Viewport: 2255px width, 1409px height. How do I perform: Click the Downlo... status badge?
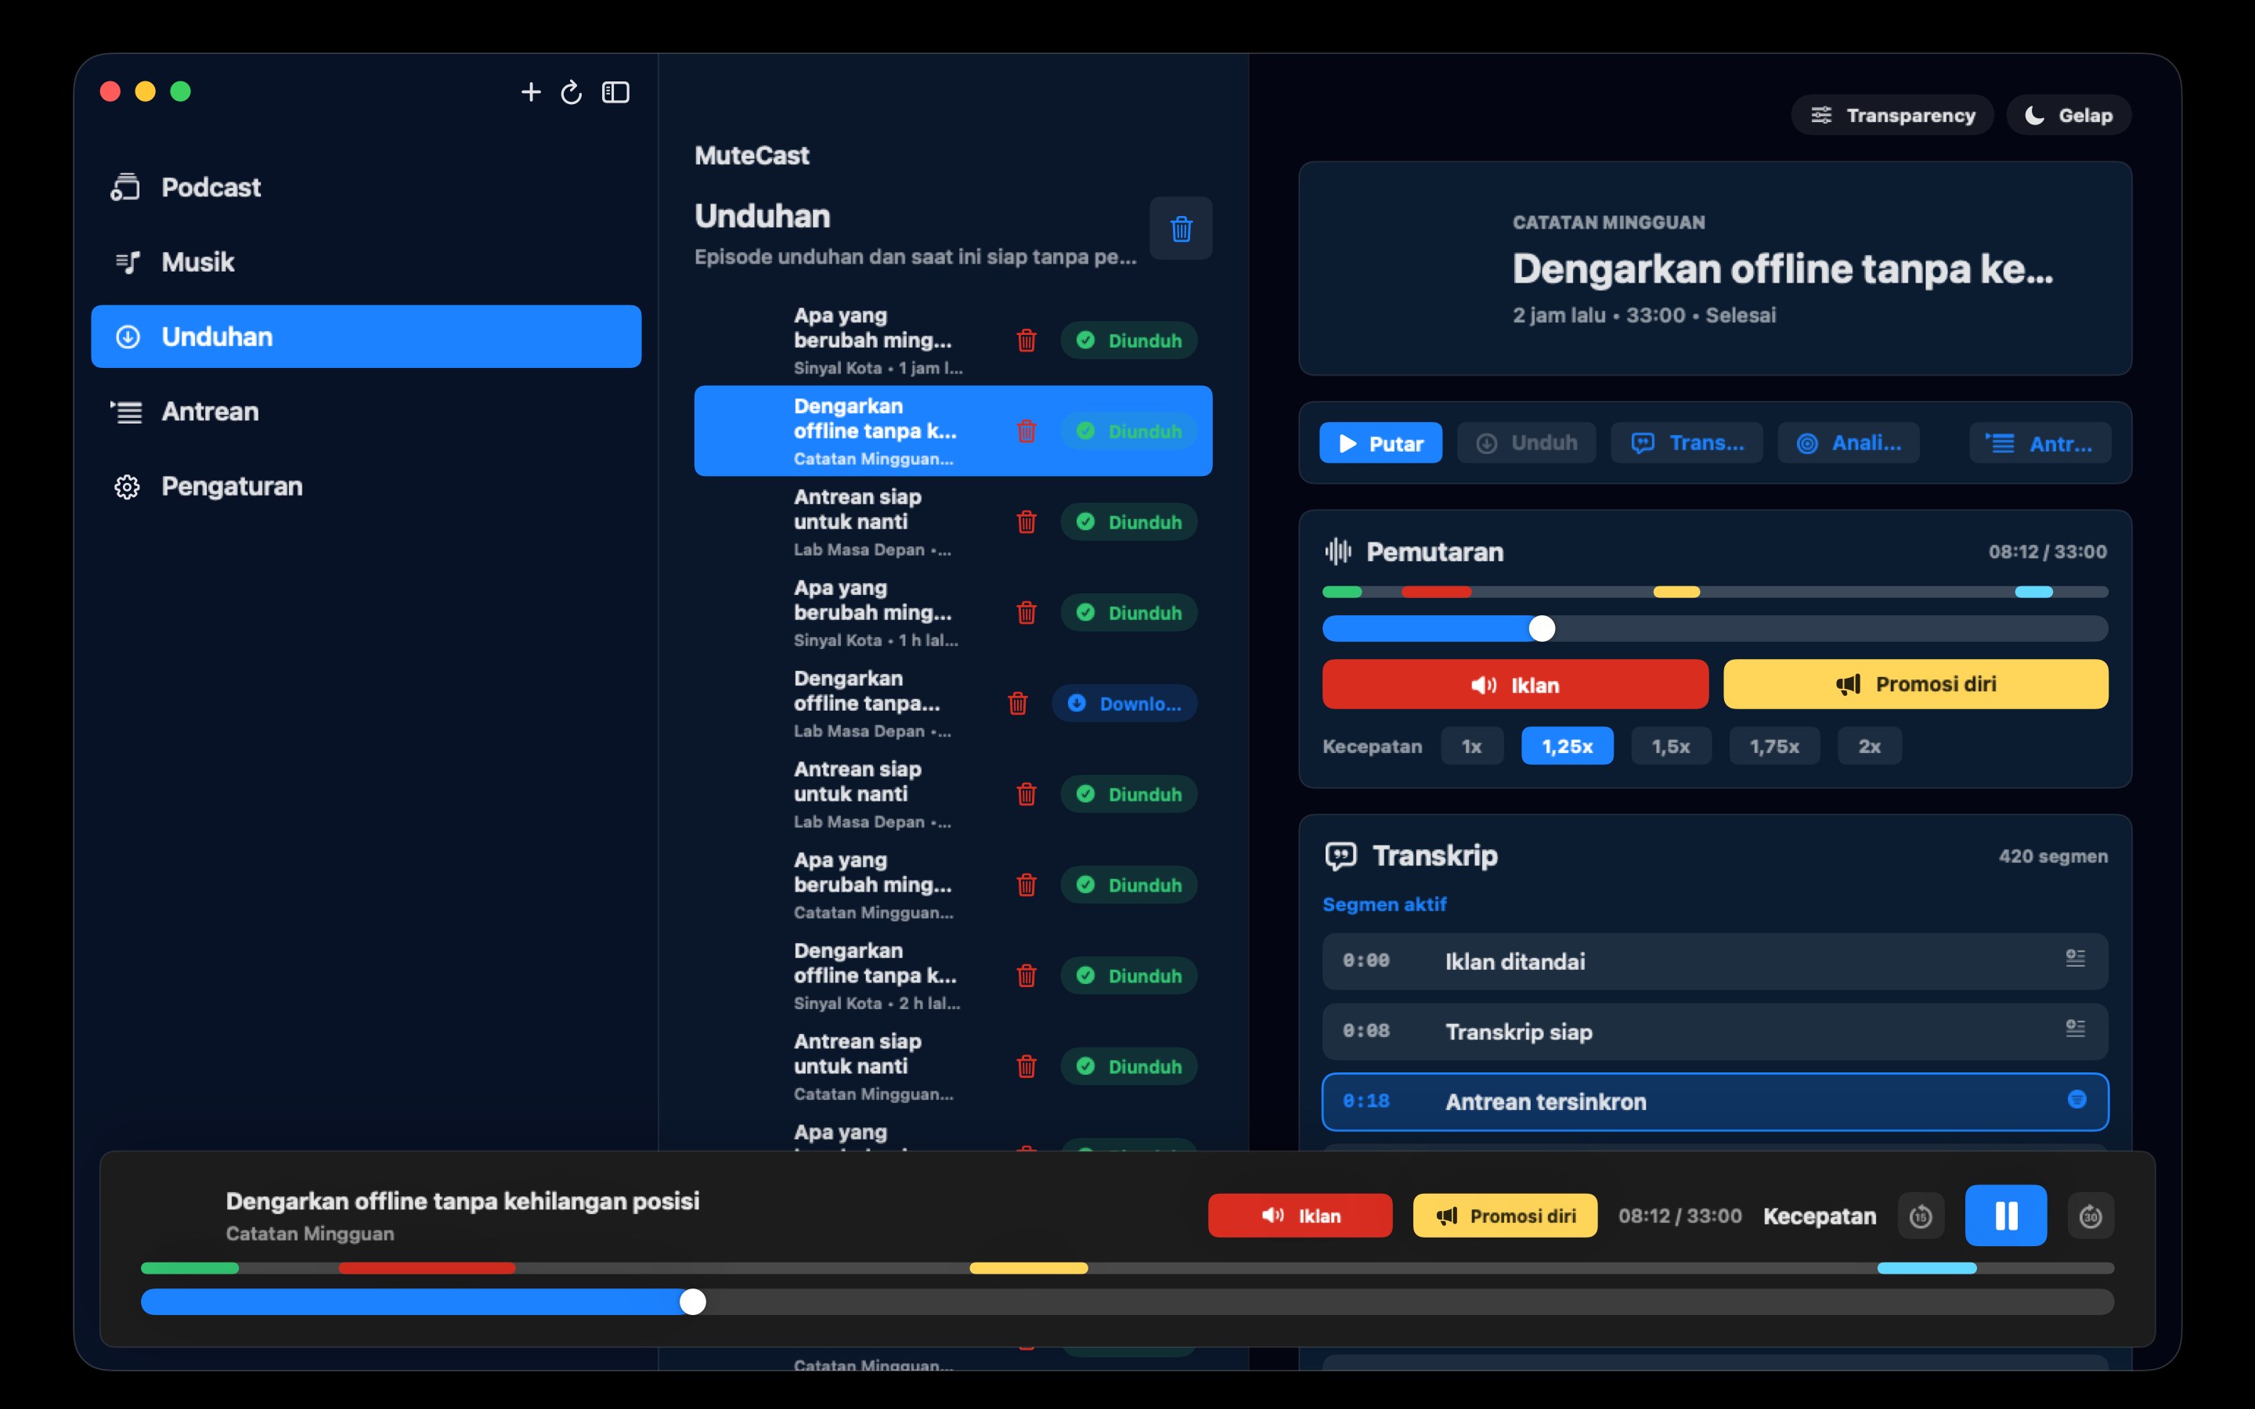(1124, 704)
